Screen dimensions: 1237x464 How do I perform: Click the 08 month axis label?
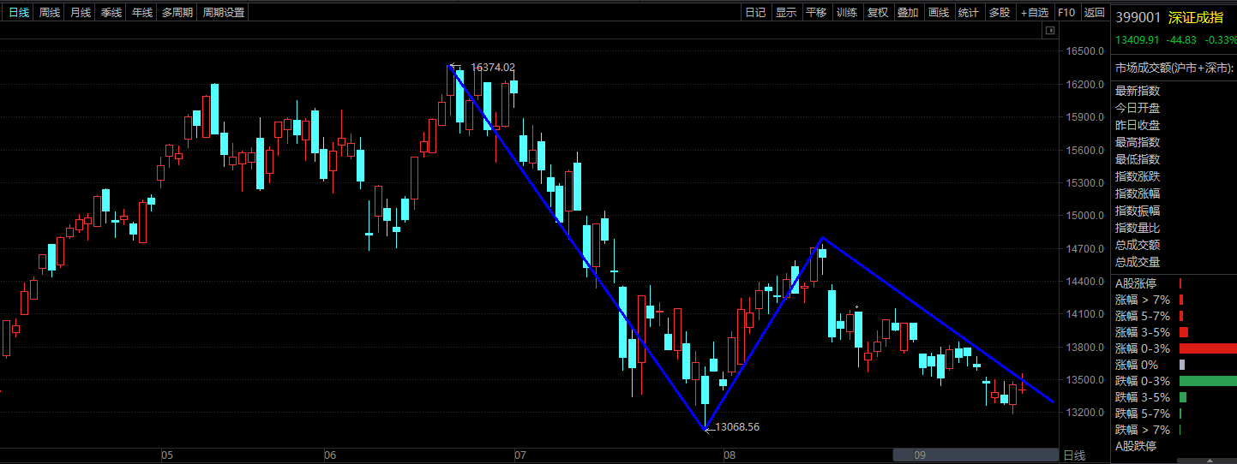pyautogui.click(x=730, y=455)
